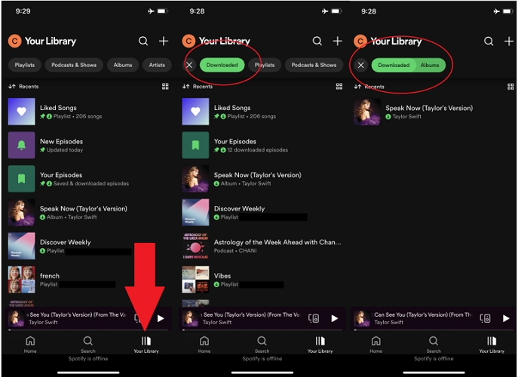This screenshot has width=518, height=377.
Task: Filter by Playlists on the middle screen
Action: coord(265,65)
